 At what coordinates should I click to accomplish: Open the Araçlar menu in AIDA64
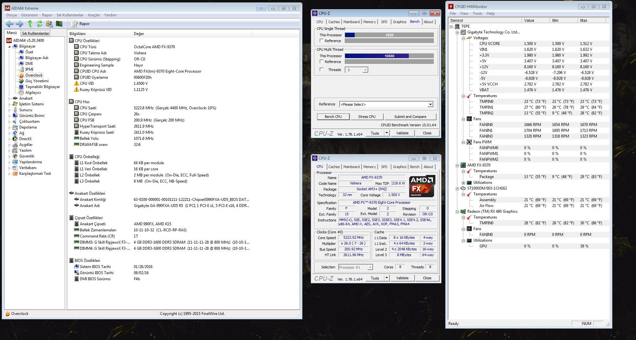pyautogui.click(x=94, y=15)
